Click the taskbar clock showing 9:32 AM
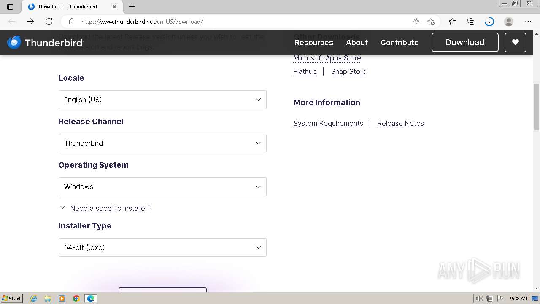Screen dimensions: 540x304 518,299
